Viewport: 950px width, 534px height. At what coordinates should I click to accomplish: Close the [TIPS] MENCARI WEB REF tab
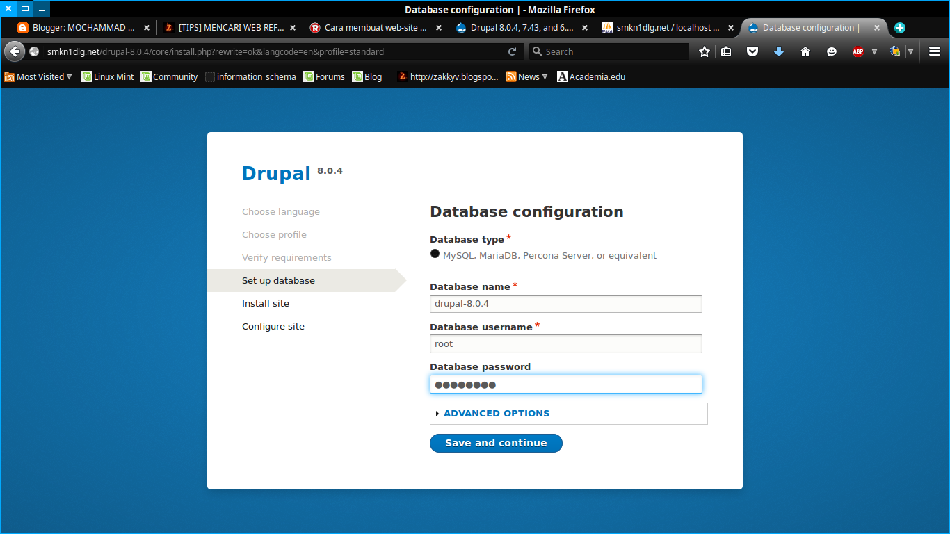coord(293,28)
